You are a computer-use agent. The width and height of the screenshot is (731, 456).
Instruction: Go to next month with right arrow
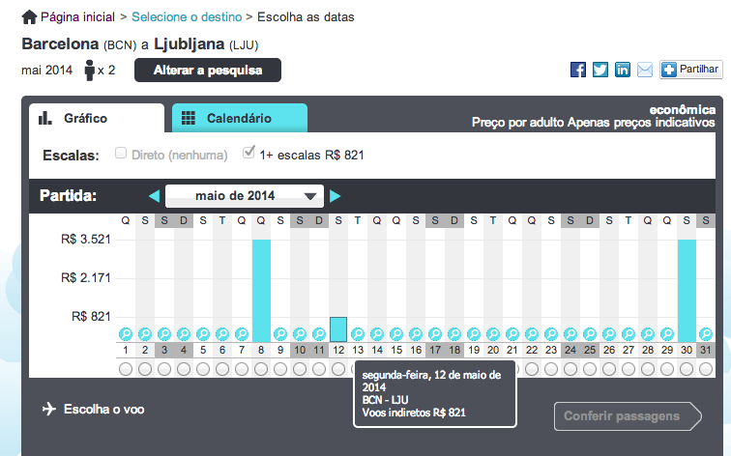click(x=335, y=196)
